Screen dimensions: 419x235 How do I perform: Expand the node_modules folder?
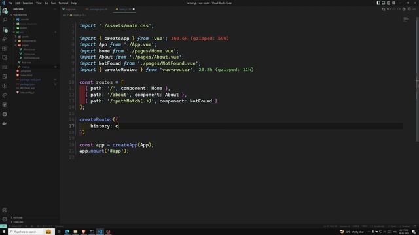(x=28, y=23)
